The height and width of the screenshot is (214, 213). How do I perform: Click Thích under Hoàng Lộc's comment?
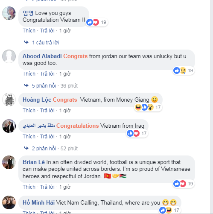pyautogui.click(x=29, y=111)
